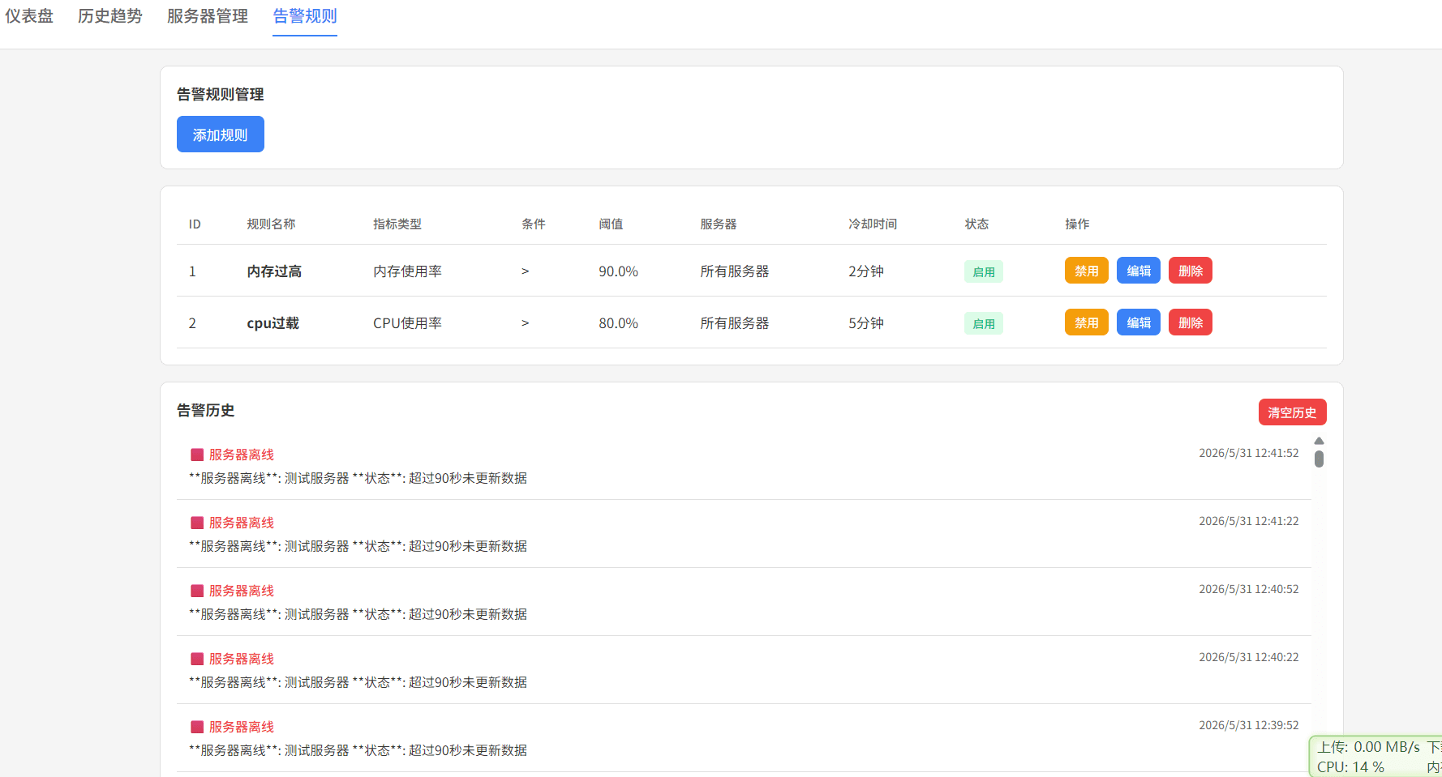Click the 添加规则 button
Screen dimensions: 1442x777
pos(221,134)
